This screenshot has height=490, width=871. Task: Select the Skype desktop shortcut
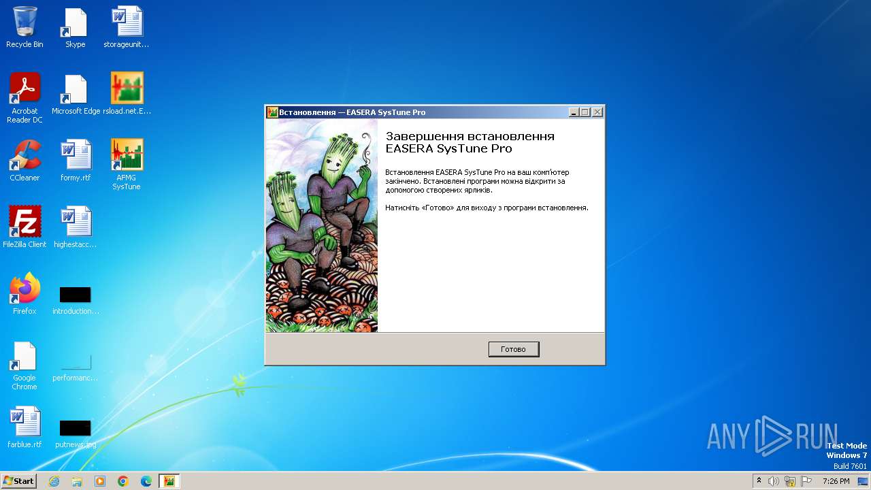point(75,28)
